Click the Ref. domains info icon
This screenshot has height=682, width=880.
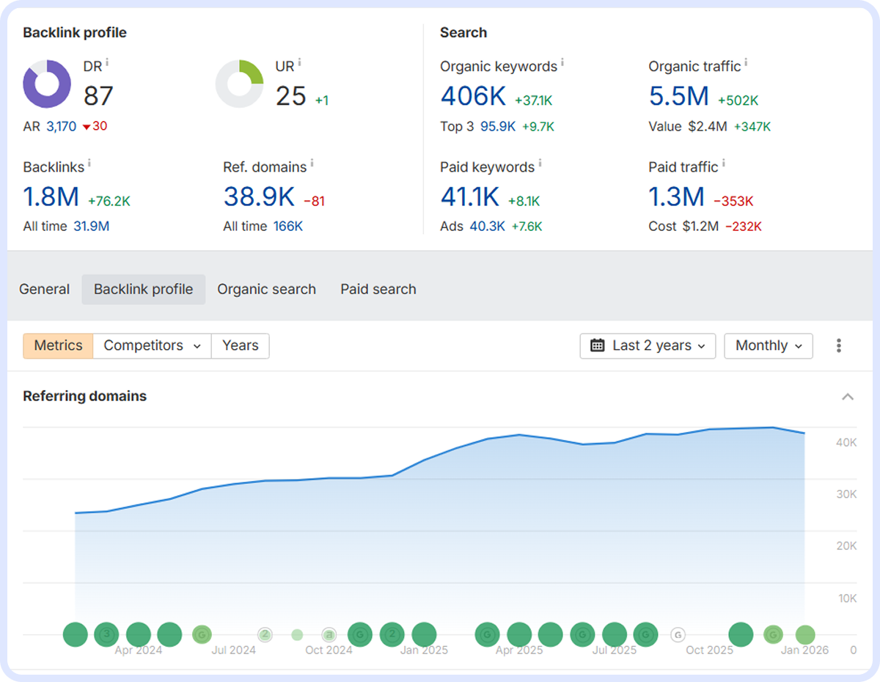point(312,164)
